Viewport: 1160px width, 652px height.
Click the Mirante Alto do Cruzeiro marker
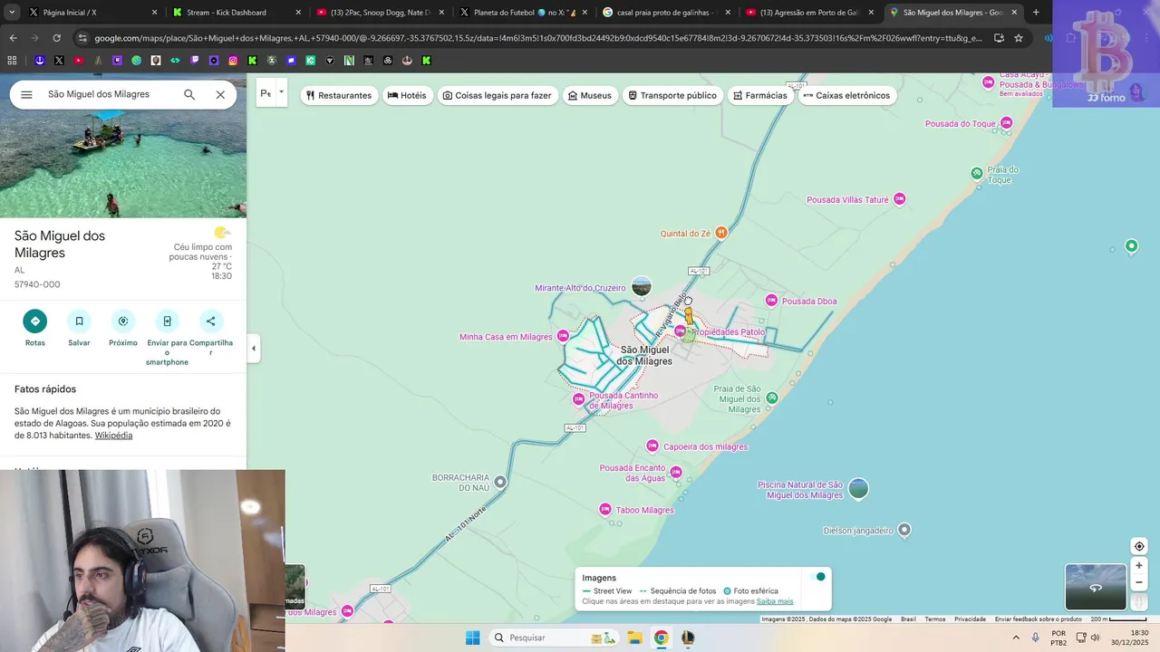point(642,287)
